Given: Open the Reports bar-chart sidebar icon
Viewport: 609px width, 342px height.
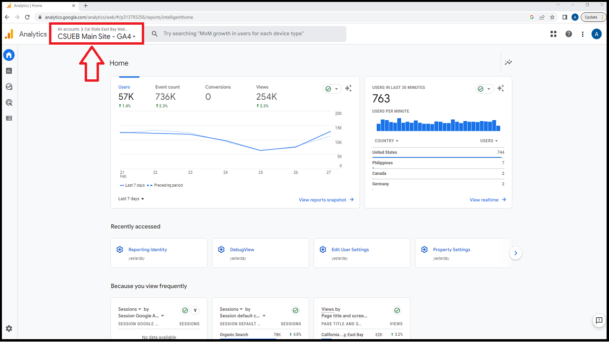Looking at the screenshot, I should pos(9,71).
